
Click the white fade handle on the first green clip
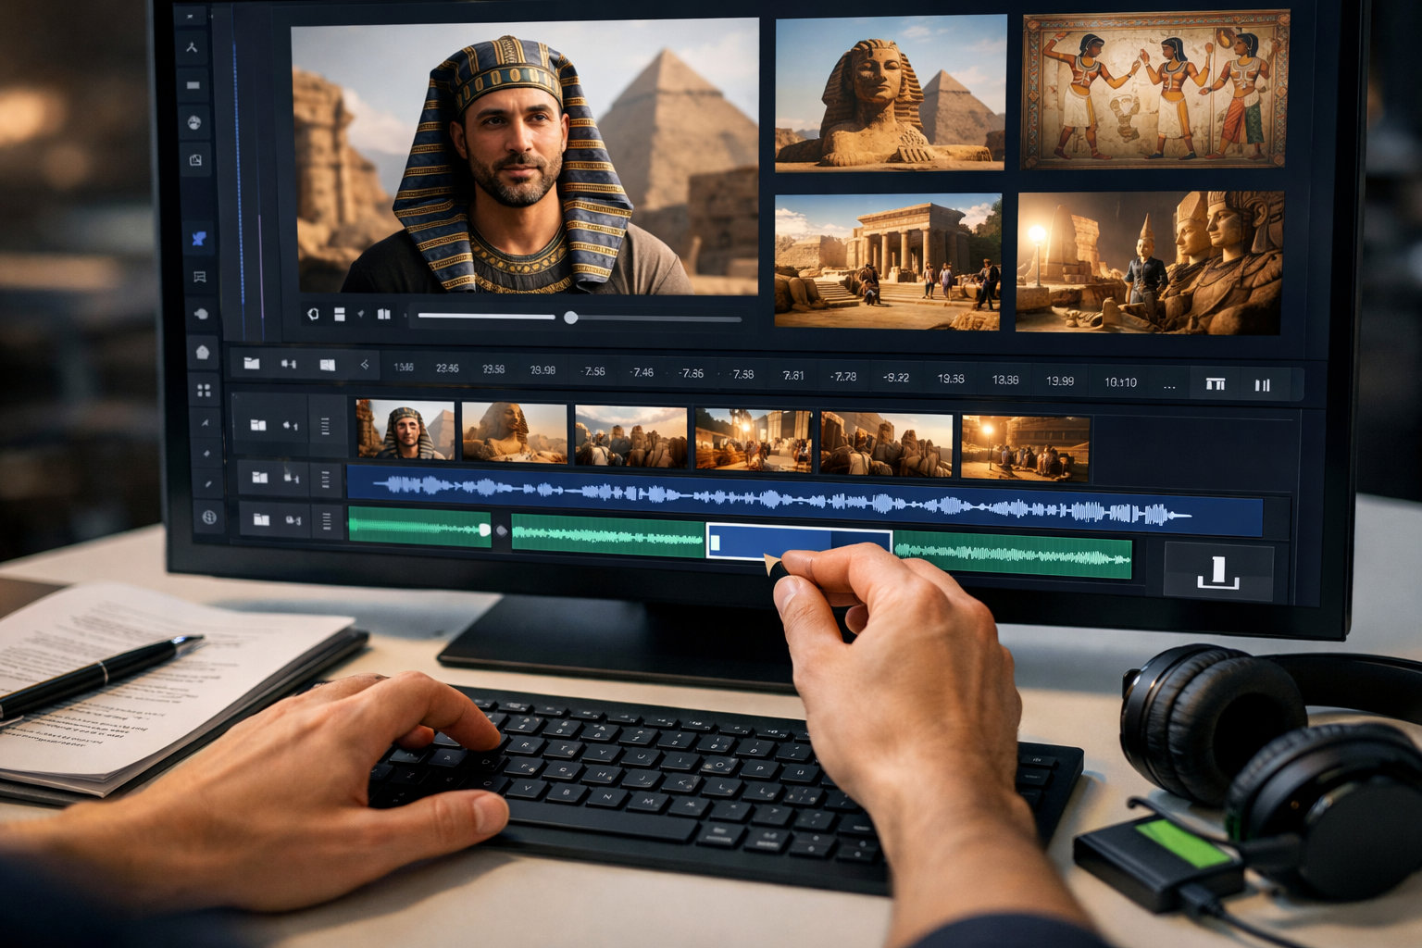(483, 530)
